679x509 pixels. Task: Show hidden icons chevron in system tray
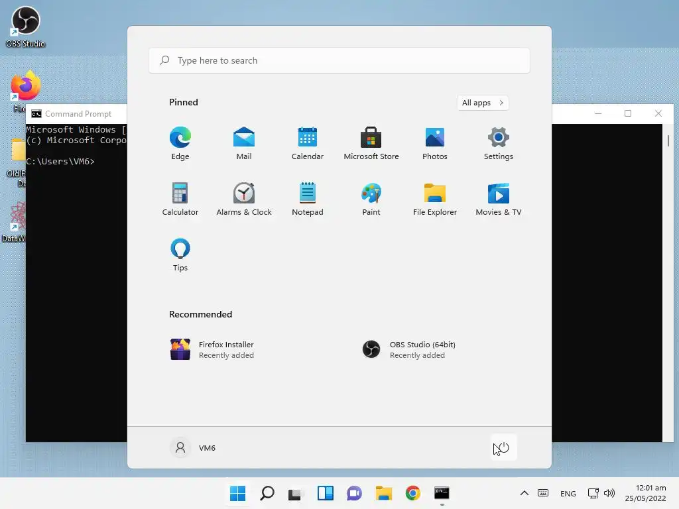524,493
